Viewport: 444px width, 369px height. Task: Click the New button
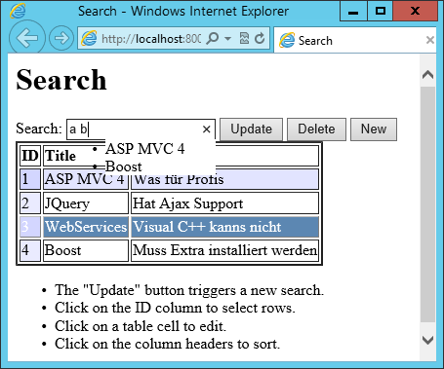(x=374, y=129)
